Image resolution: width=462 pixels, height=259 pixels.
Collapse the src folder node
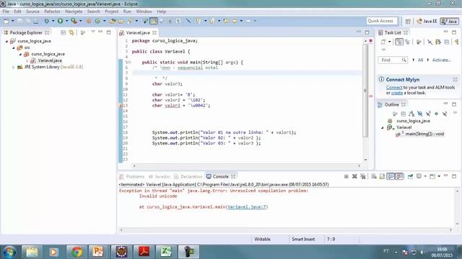point(14,47)
